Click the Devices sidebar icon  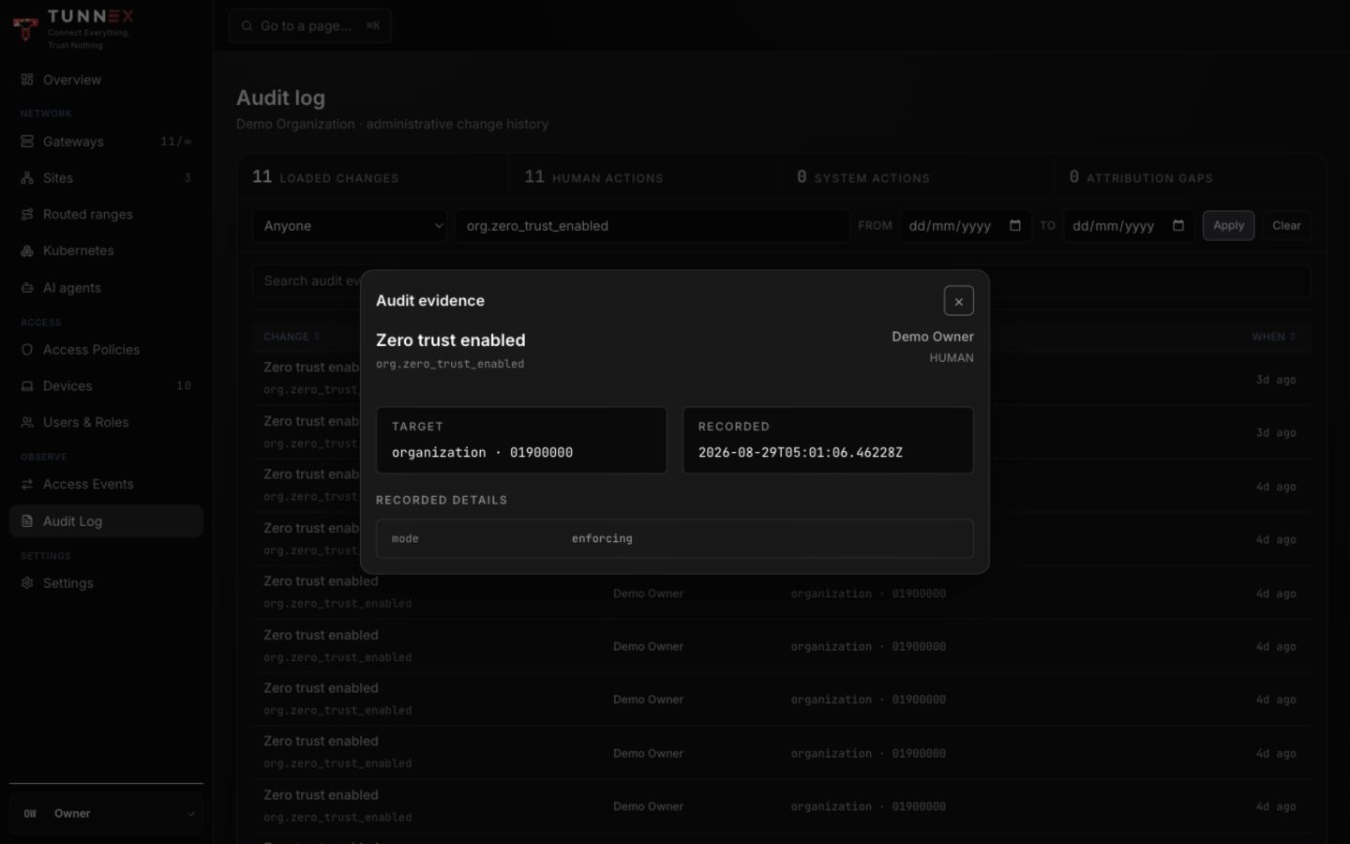point(27,385)
